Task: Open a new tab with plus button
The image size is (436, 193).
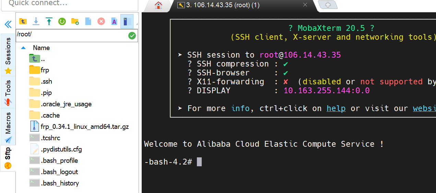Action: tap(328, 5)
